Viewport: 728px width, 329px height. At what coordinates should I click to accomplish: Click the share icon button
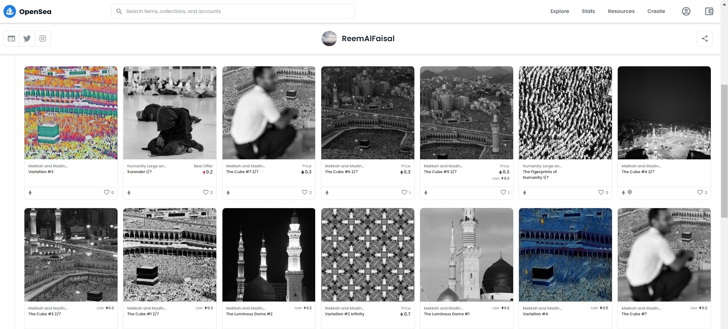click(x=704, y=39)
